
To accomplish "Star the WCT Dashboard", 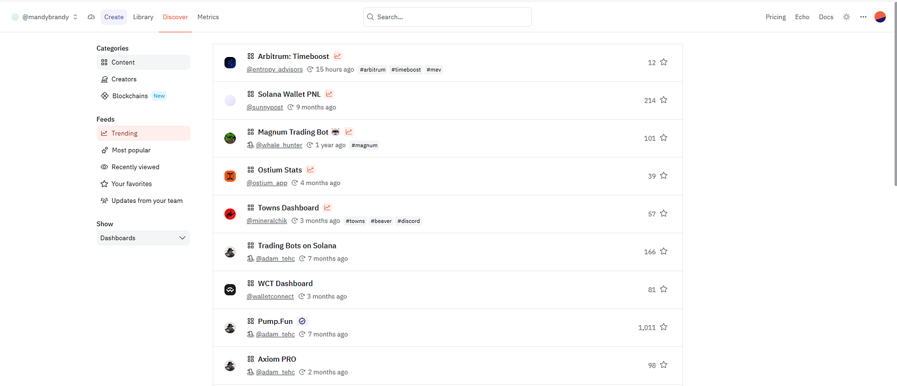I will coord(663,289).
